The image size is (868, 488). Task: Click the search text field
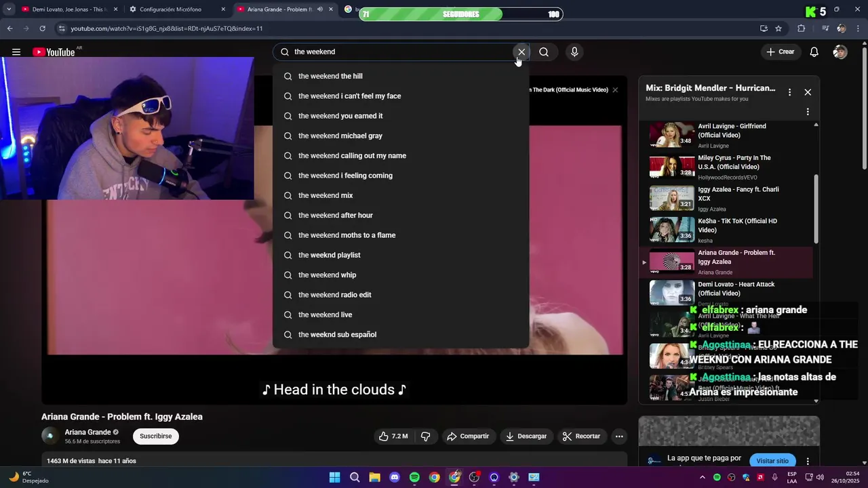point(400,52)
